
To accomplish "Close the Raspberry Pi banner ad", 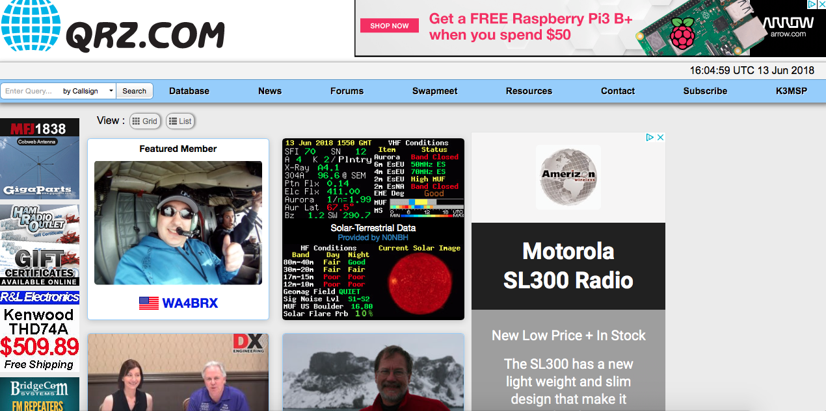I will (x=821, y=5).
